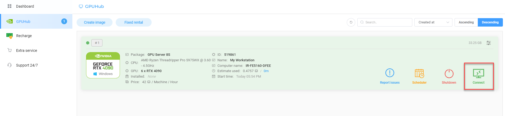The height and width of the screenshot is (116, 505).
Task: Select Ascending sort order
Action: (466, 22)
